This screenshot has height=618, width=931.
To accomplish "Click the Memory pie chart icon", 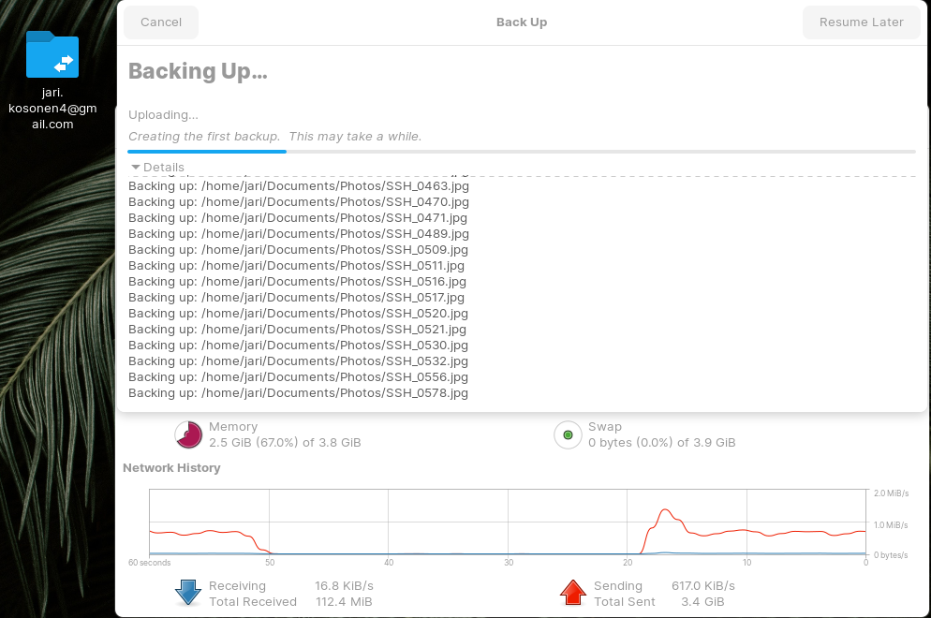I will click(188, 434).
